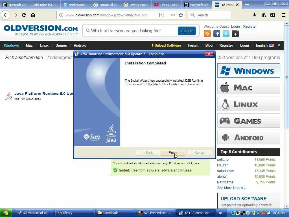Viewport: 289px width, 217px height.
Task: Open the Firefox library icon
Action: 264,15
